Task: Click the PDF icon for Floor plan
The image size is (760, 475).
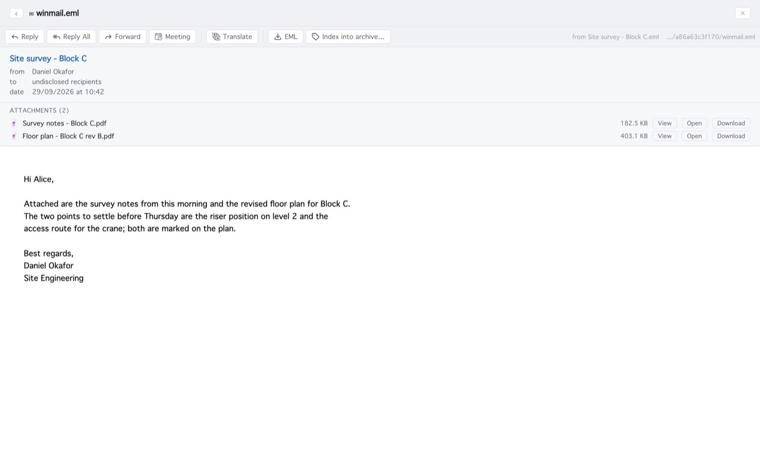Action: 14,136
